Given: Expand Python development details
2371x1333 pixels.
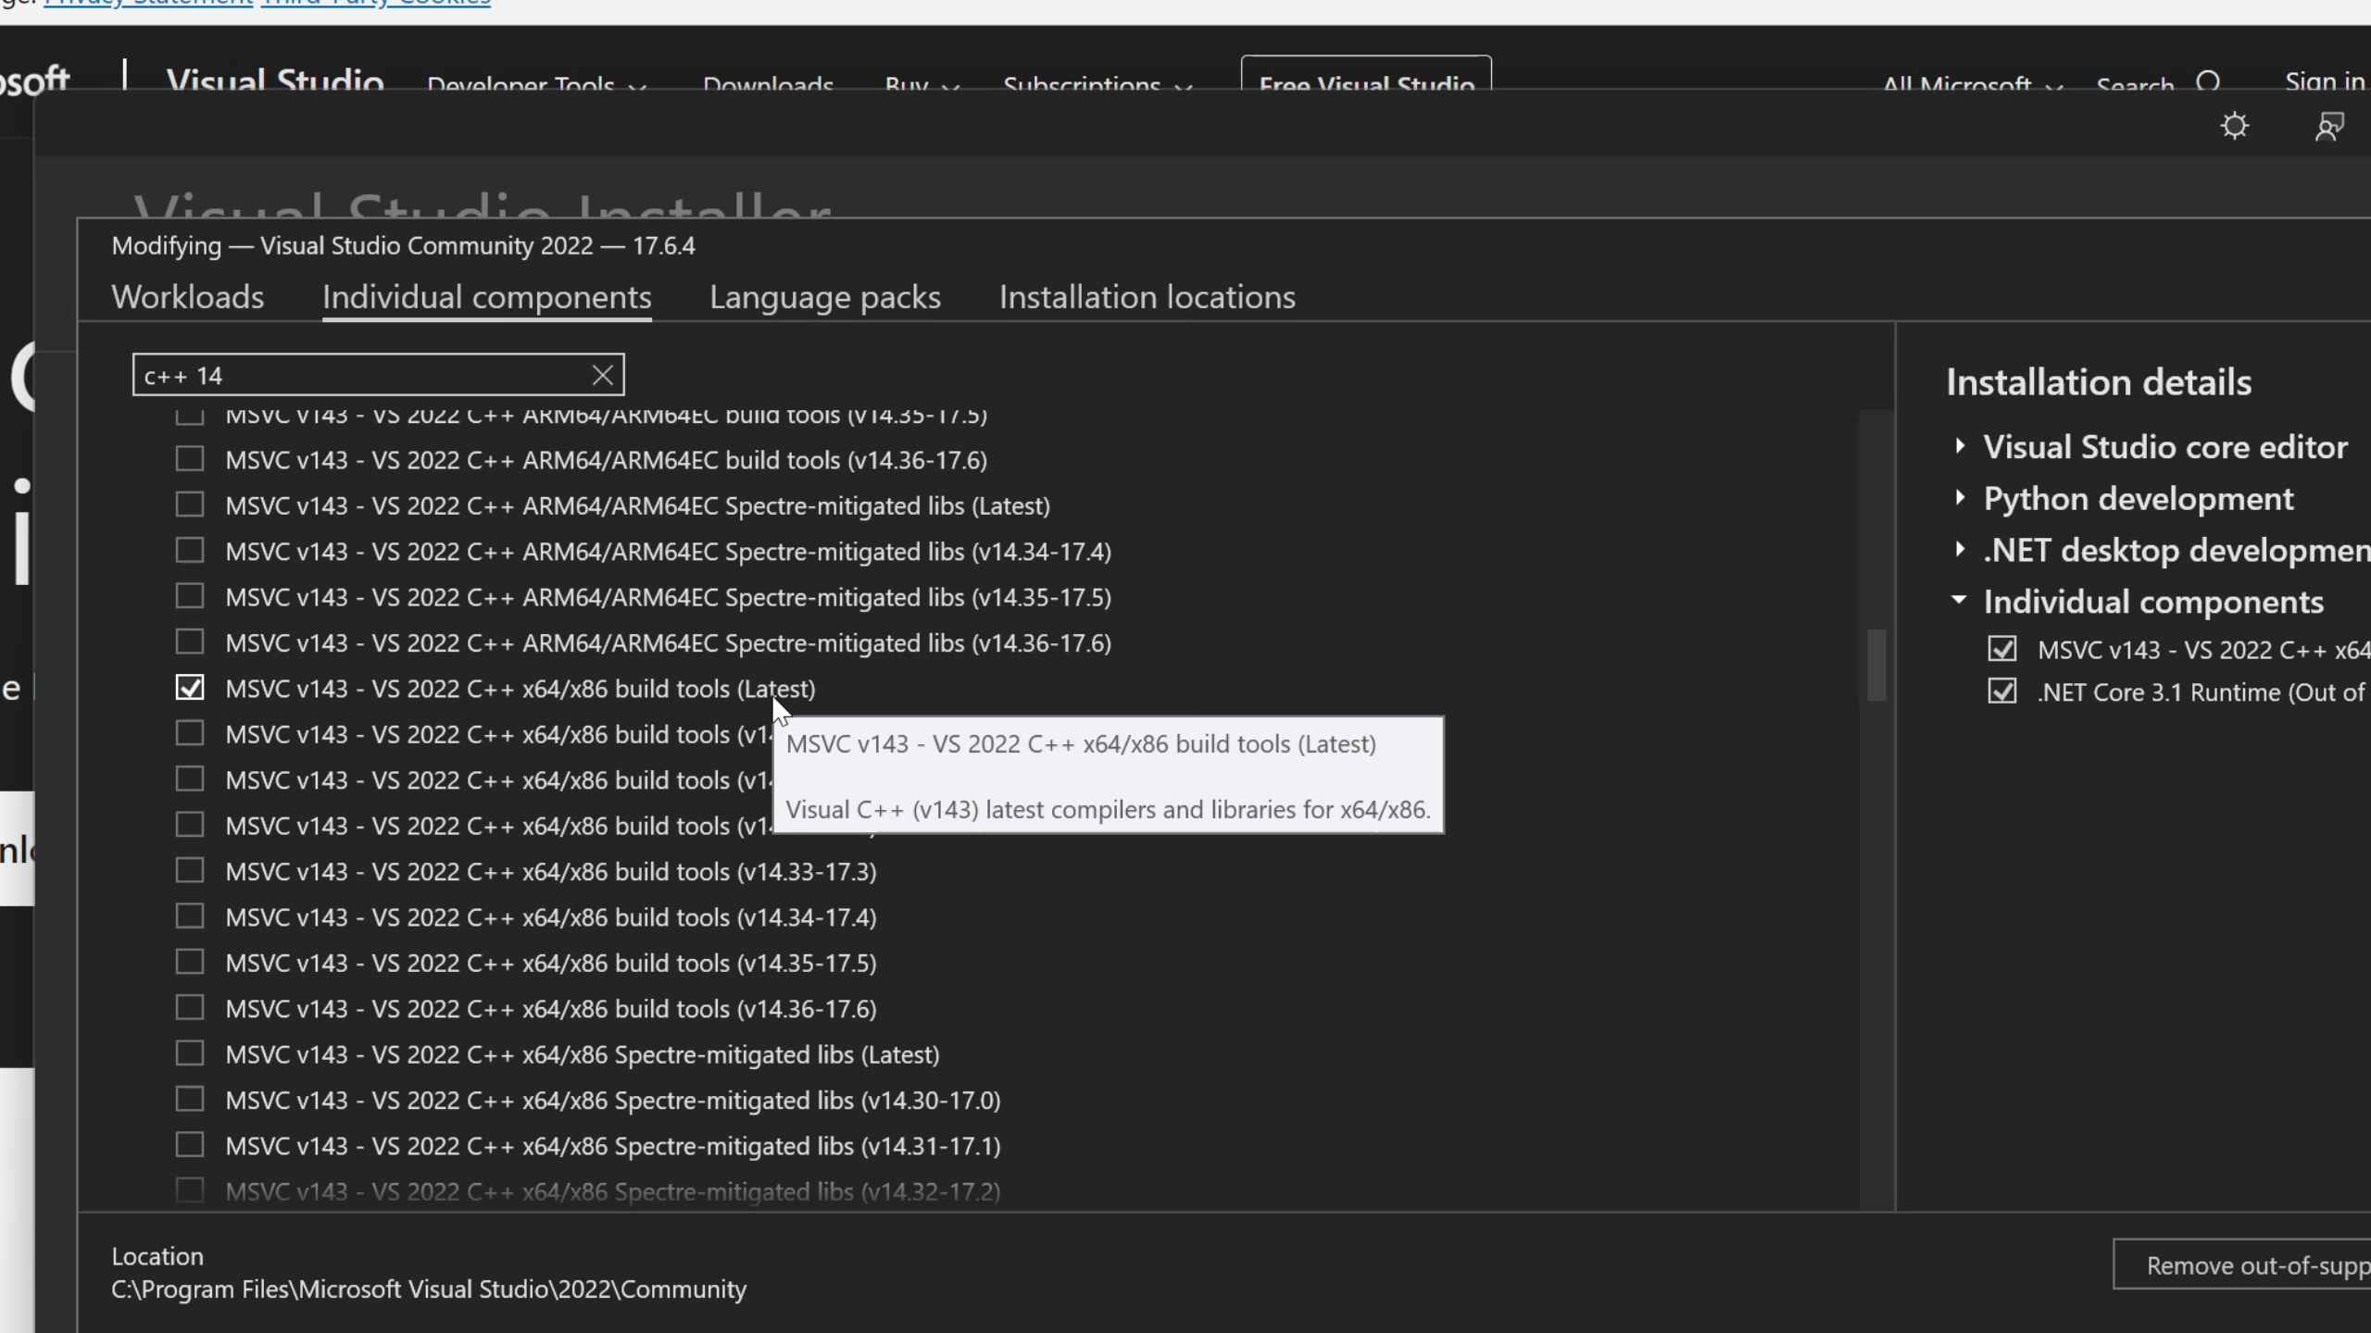Looking at the screenshot, I should click(x=1960, y=498).
